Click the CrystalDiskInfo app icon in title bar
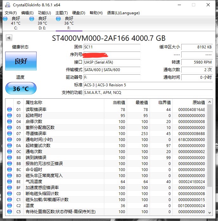Screen dimensions: 218x221 (8, 5)
